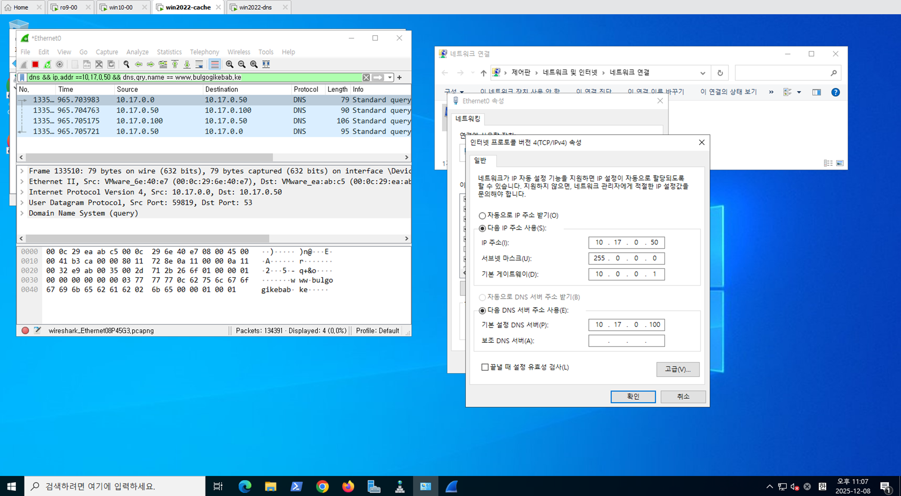Expand the Domain Name System (query) row

pos(22,213)
